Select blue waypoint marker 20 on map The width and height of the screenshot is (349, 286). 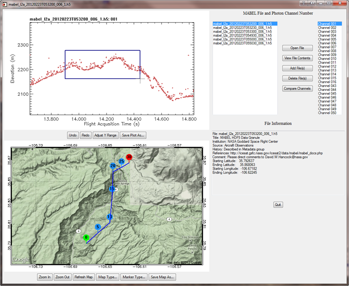113,166
